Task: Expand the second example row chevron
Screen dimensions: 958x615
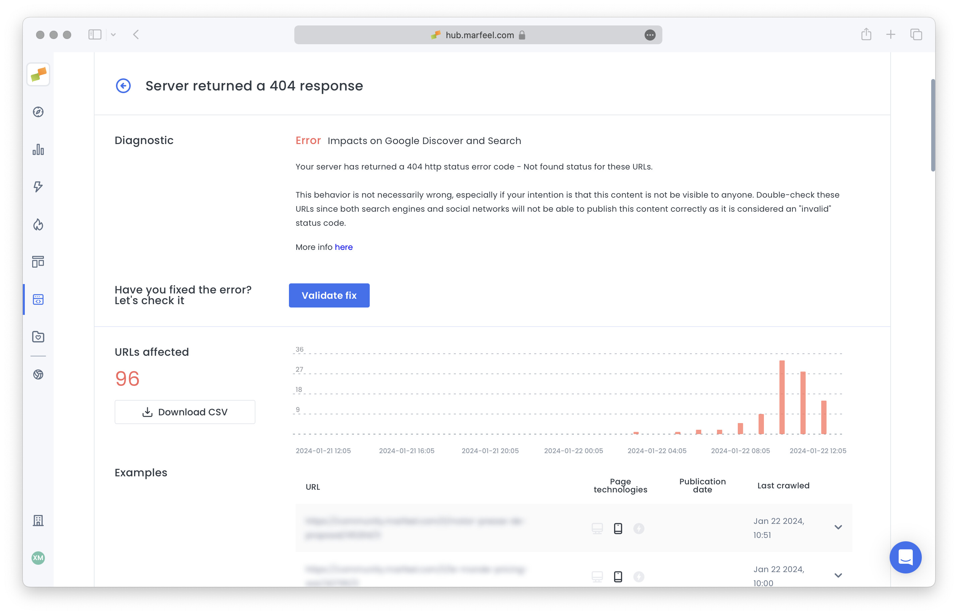Action: coord(838,575)
